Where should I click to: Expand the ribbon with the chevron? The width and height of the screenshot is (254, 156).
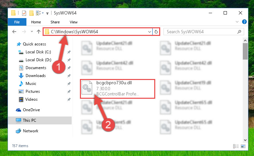coord(237,22)
